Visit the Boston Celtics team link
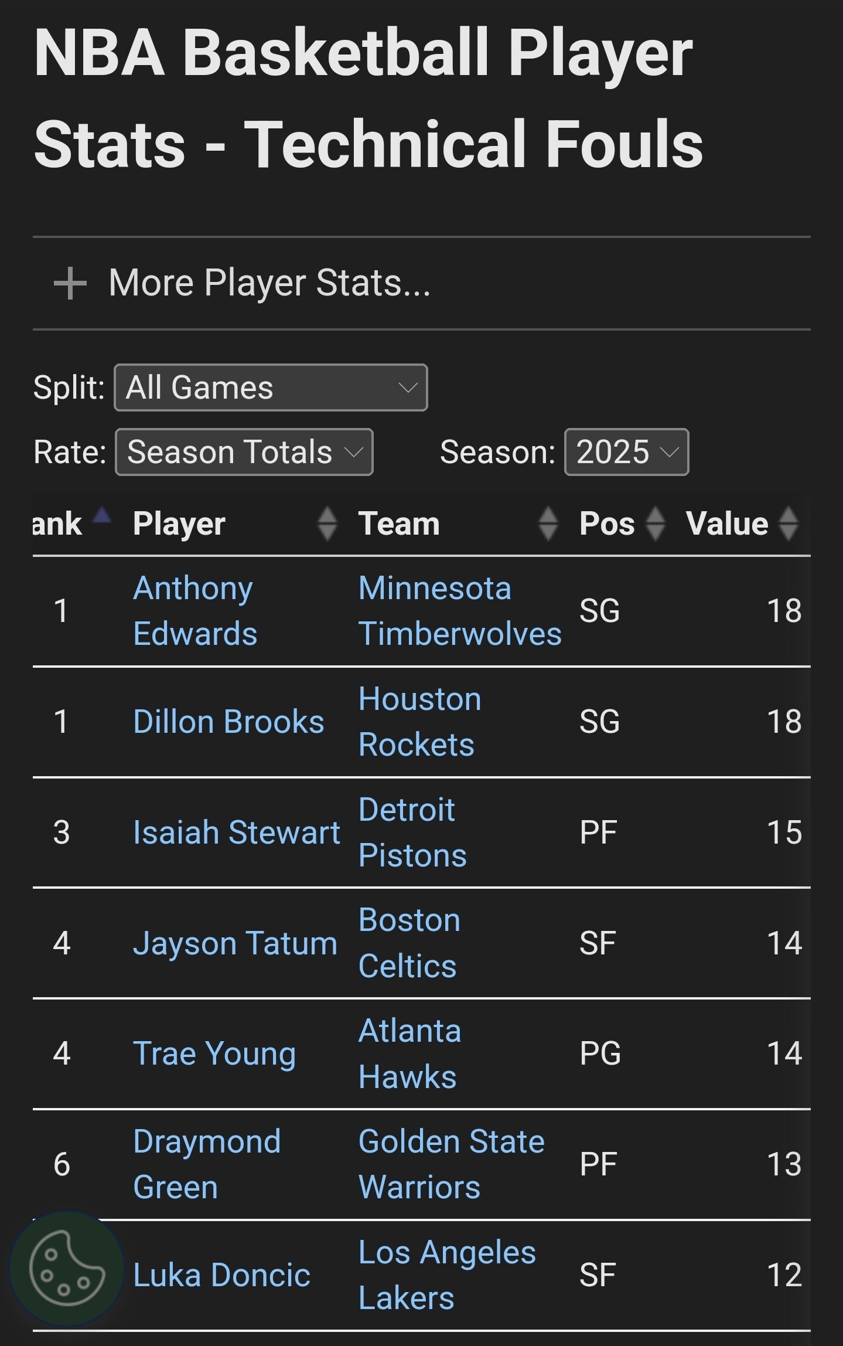The width and height of the screenshot is (843, 1346). 409,943
